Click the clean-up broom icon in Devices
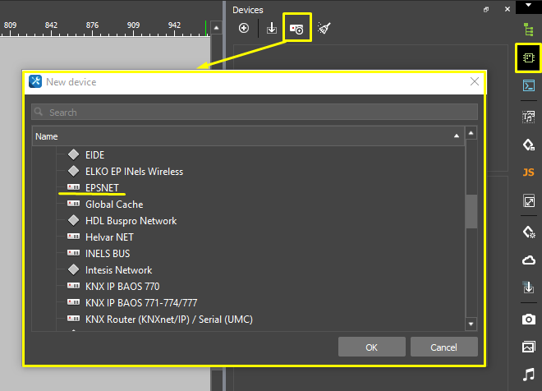Viewport: 542px width, 391px height. [x=324, y=29]
